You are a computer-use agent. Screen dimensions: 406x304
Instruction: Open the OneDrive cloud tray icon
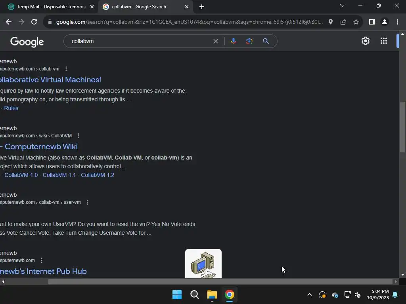tap(335, 294)
